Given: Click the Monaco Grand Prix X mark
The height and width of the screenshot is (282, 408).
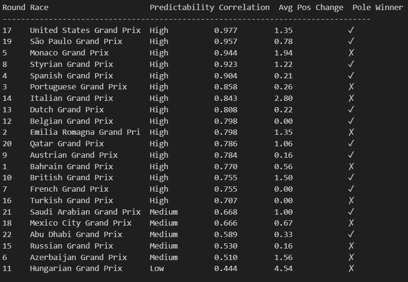Looking at the screenshot, I should click(351, 53).
